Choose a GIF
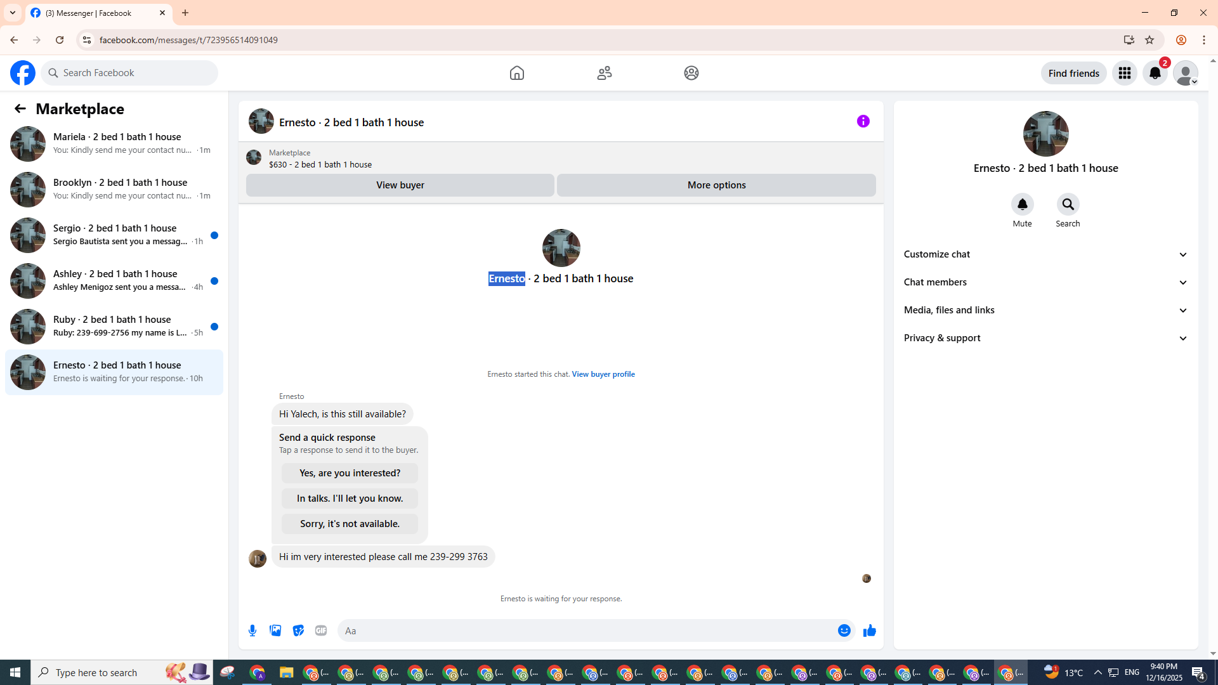This screenshot has width=1218, height=685. (x=321, y=630)
